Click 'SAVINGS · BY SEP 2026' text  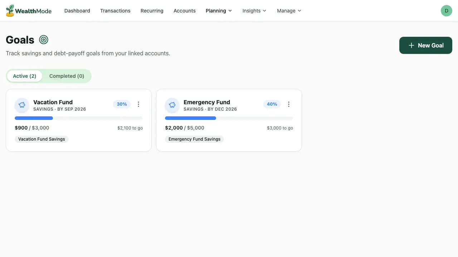tap(60, 109)
